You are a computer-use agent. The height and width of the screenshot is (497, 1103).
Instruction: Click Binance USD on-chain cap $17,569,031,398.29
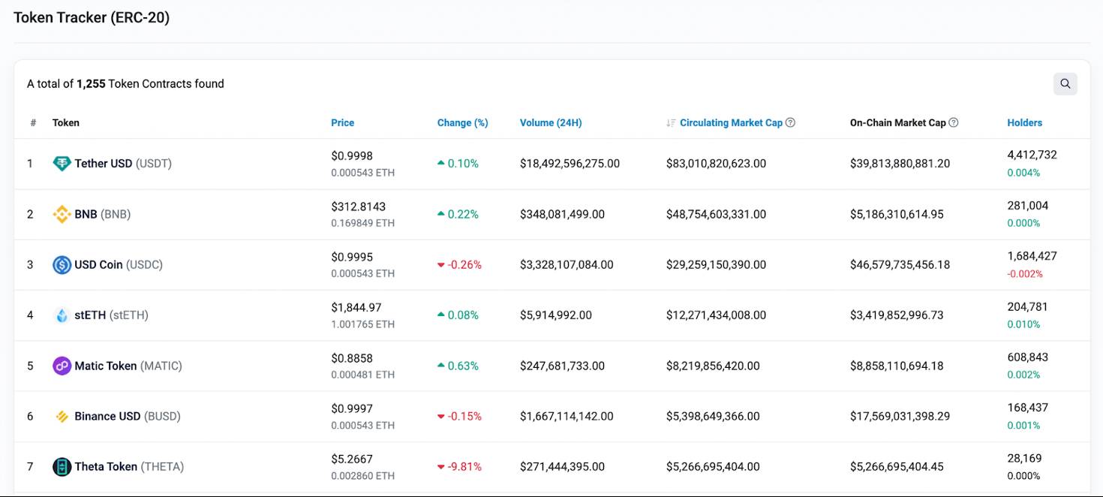900,416
